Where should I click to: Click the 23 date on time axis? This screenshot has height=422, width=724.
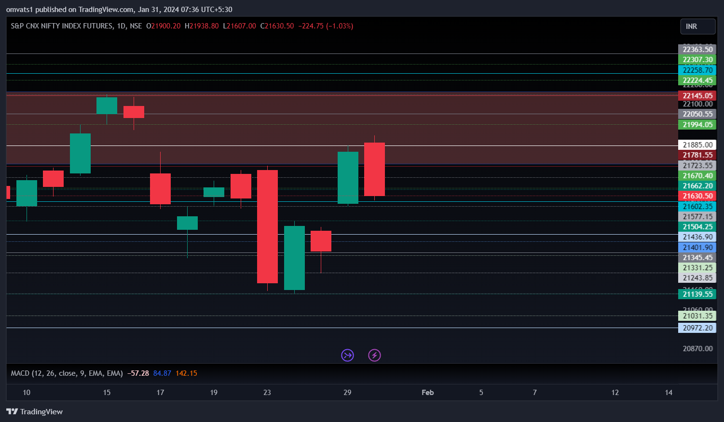(267, 393)
